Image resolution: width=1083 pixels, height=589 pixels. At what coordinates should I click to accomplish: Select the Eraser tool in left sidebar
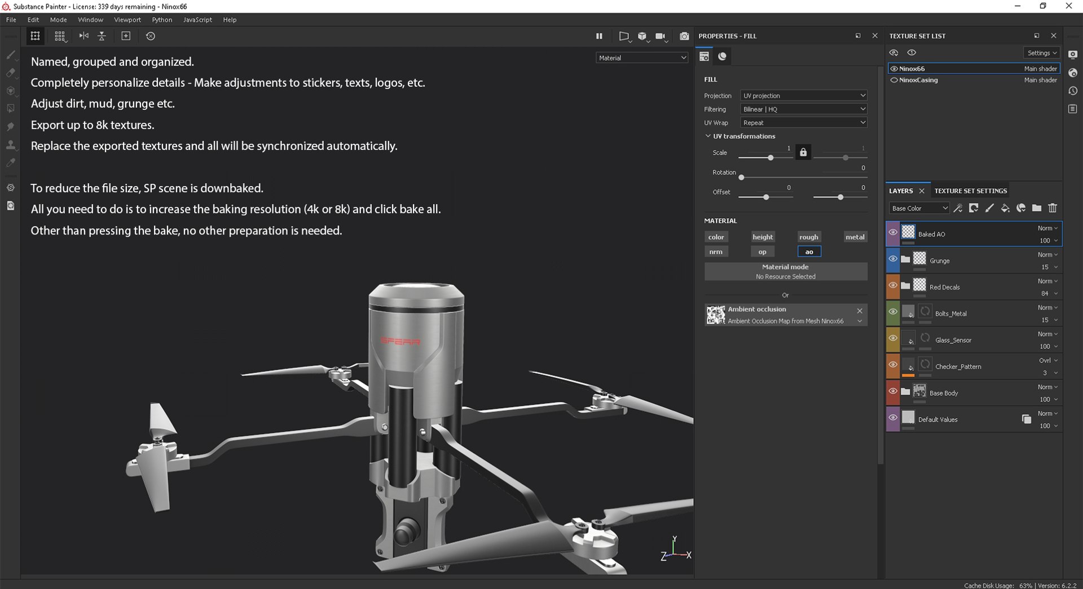pos(10,73)
